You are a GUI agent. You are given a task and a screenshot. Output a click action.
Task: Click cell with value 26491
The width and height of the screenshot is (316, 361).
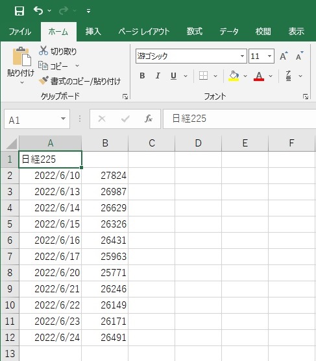click(105, 338)
